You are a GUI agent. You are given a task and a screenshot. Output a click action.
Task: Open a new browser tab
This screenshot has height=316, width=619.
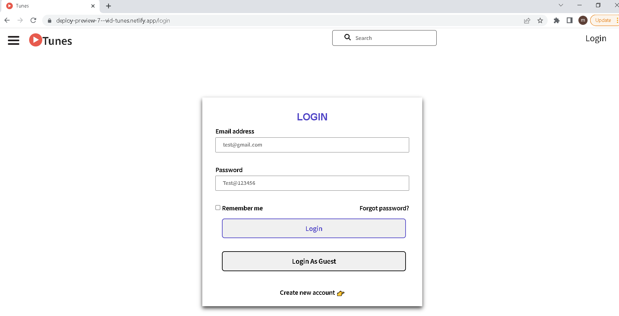pyautogui.click(x=108, y=6)
